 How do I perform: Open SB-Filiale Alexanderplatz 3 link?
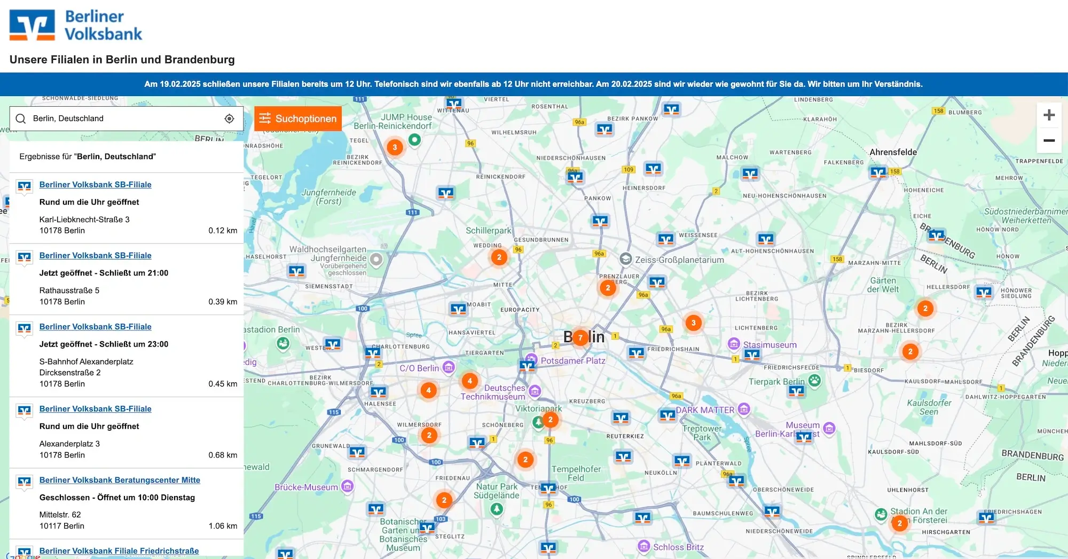pos(95,408)
